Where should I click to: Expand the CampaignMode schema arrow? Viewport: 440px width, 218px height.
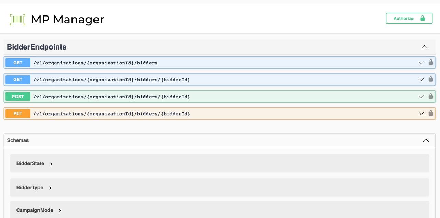point(60,211)
